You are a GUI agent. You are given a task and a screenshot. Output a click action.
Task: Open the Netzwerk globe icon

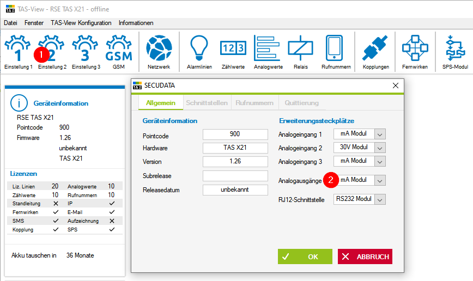coord(159,48)
